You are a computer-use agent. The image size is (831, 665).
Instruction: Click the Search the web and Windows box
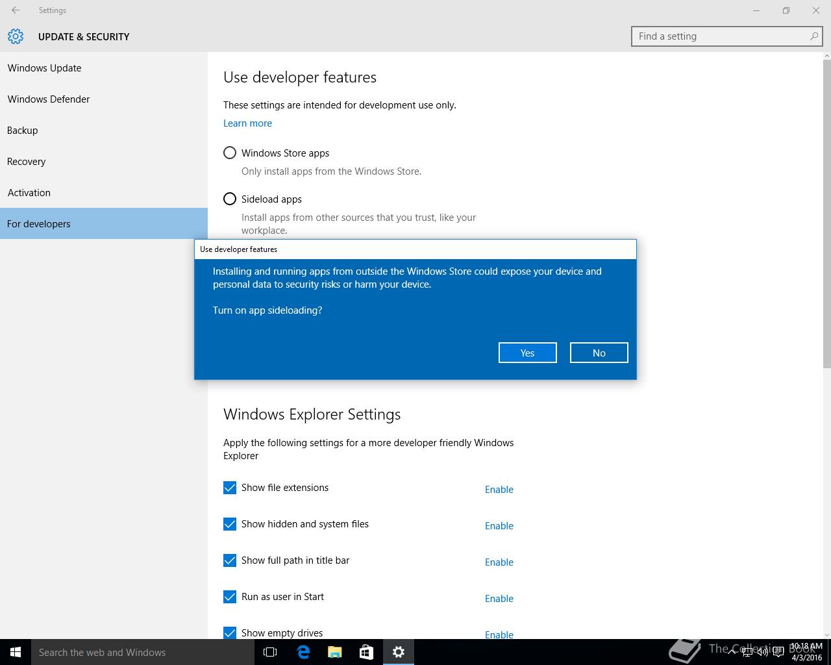(x=143, y=652)
